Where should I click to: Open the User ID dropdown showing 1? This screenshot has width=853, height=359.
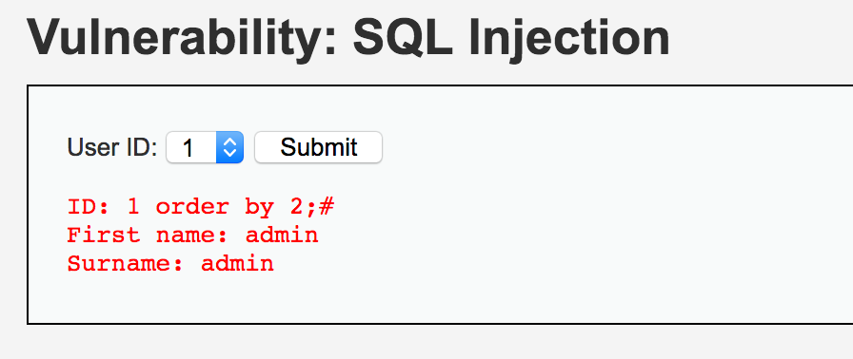point(205,147)
